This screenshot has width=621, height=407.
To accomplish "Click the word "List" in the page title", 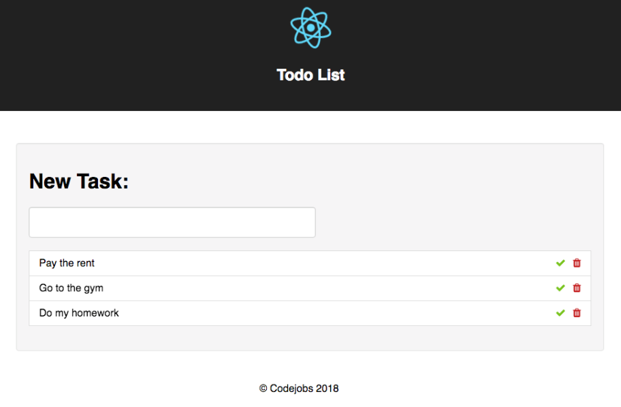I will coord(331,75).
